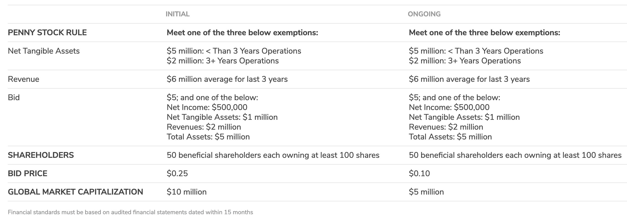Select the Ongoing "50 beneficial shareholders" cell
Image resolution: width=627 pixels, height=222 pixels.
pyautogui.click(x=515, y=155)
